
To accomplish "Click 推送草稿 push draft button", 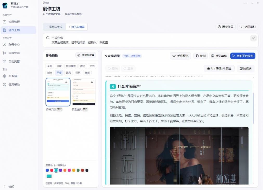I will pyautogui.click(x=219, y=56).
